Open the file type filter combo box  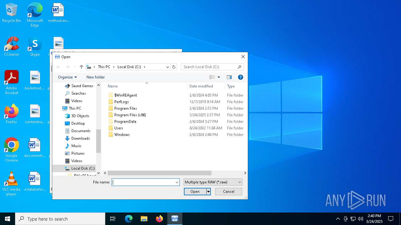213,182
